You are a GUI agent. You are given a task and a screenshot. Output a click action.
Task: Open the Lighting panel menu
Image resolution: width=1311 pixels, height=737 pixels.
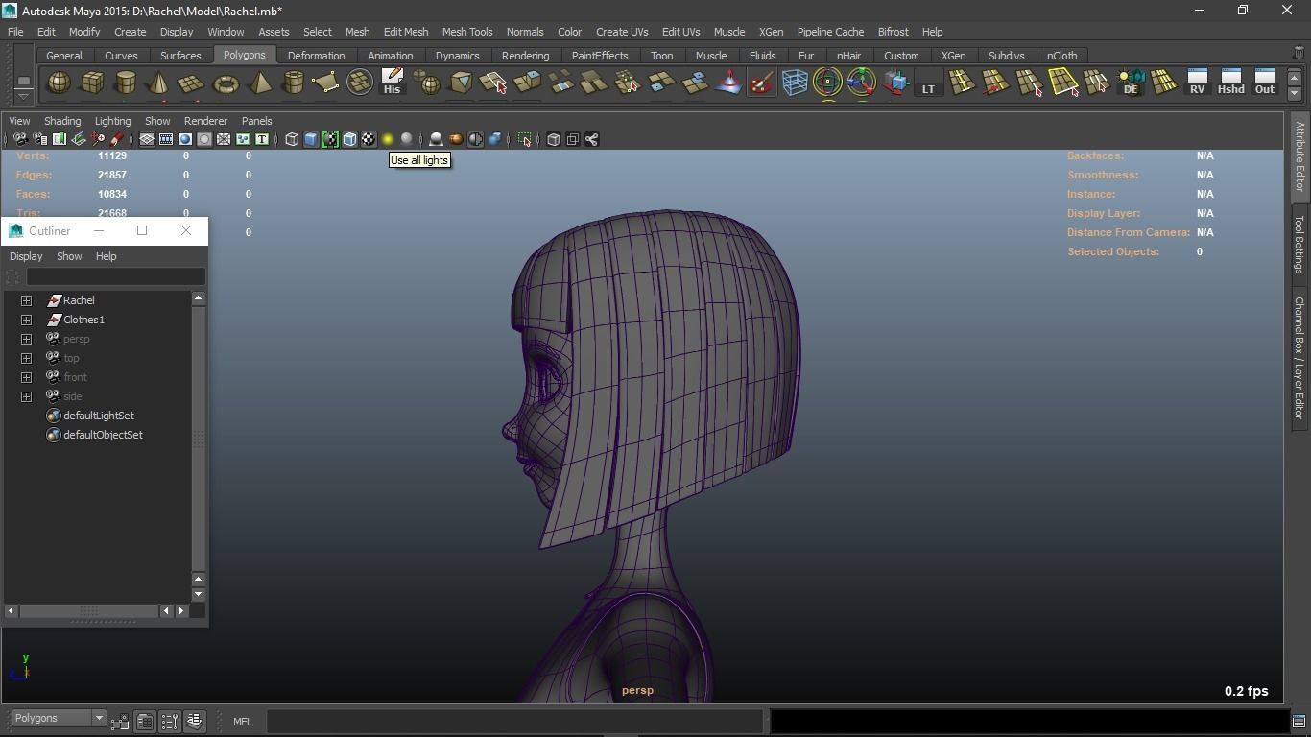click(112, 121)
